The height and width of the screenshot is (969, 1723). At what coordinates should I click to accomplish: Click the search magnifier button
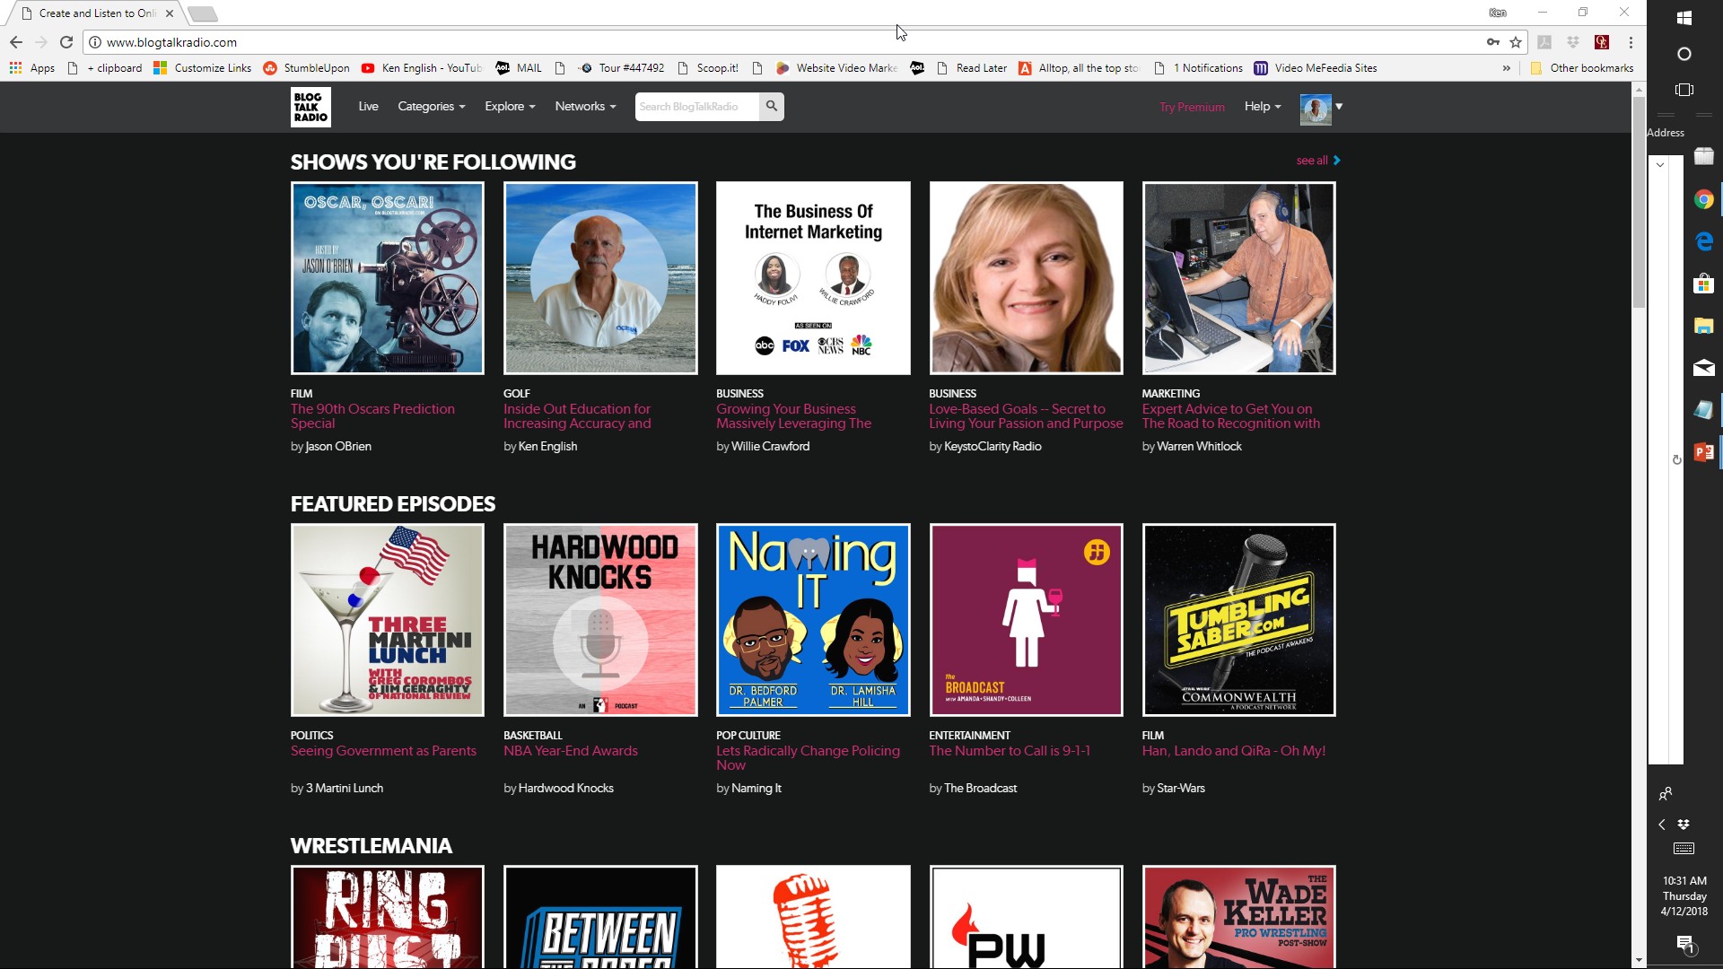click(x=771, y=107)
